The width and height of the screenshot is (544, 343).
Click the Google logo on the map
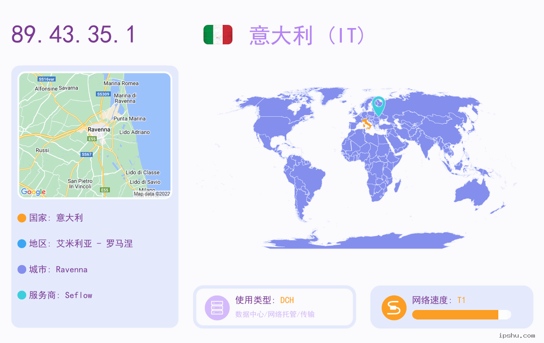33,192
